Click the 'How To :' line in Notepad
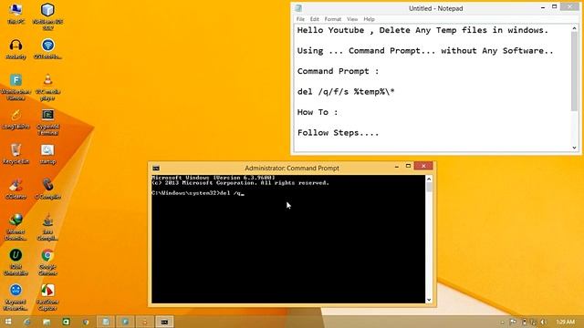The image size is (584, 328). [318, 112]
